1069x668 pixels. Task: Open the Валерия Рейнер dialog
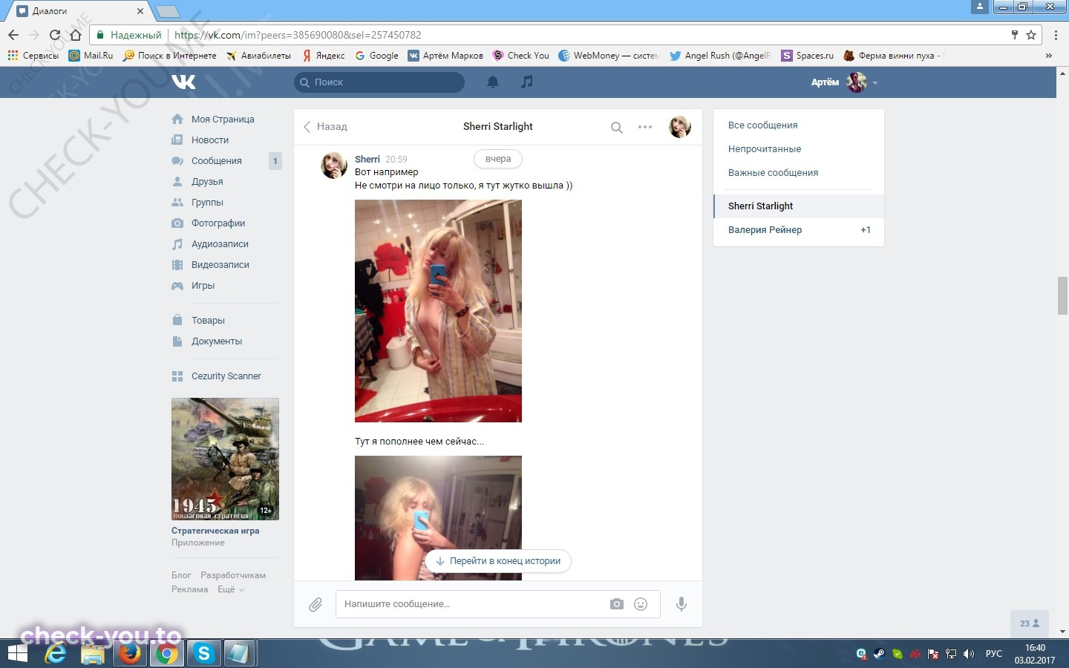799,230
